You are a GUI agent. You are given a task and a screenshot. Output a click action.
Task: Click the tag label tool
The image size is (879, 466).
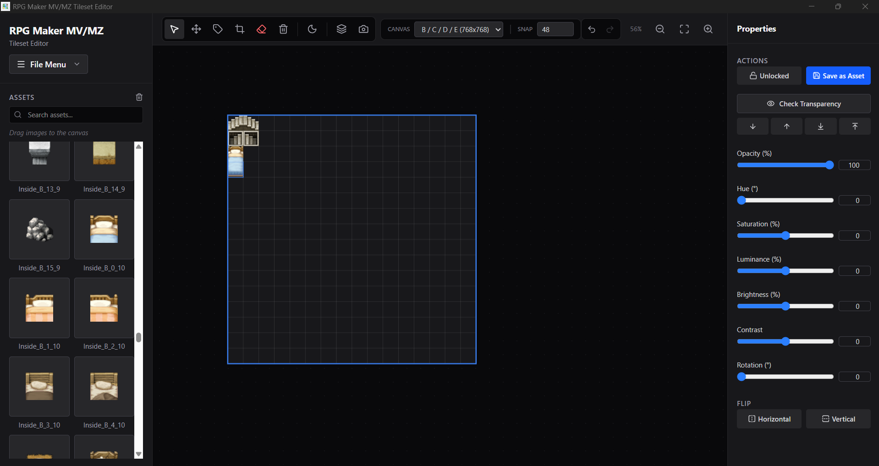pos(218,29)
